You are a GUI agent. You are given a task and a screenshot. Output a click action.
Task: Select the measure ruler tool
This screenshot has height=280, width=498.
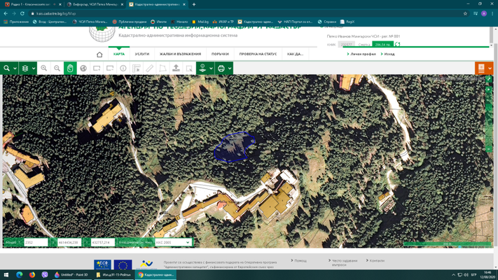coord(150,69)
